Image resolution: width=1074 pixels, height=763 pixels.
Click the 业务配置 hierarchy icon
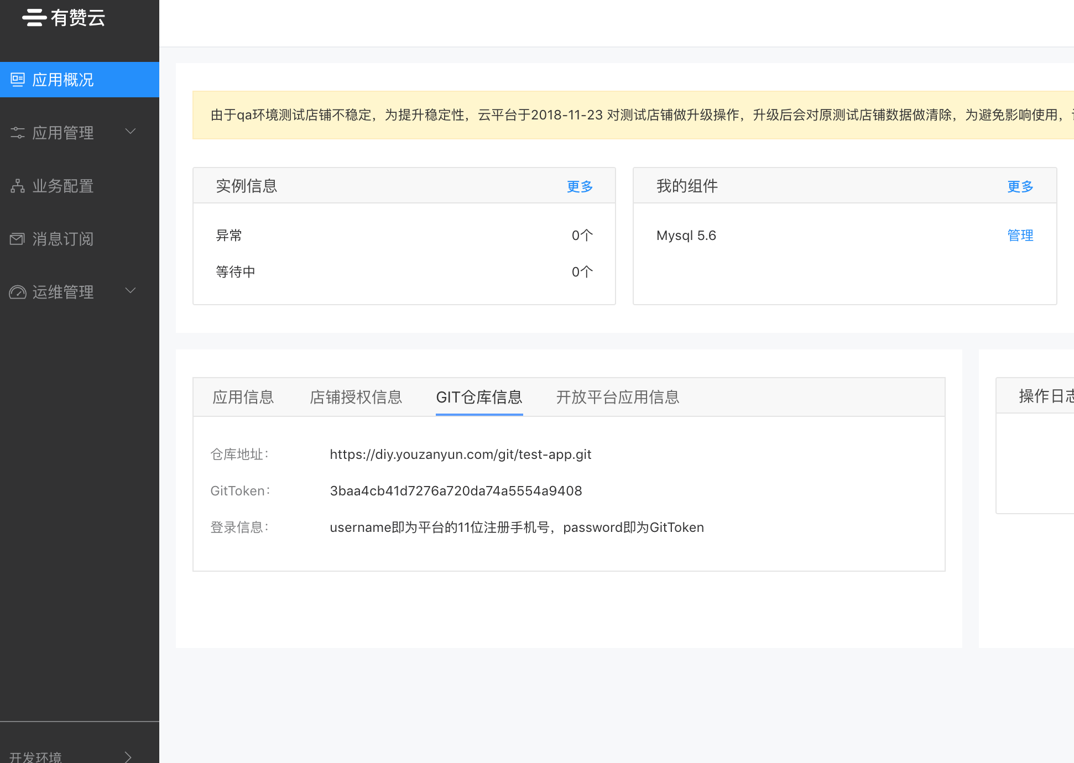[x=18, y=186]
